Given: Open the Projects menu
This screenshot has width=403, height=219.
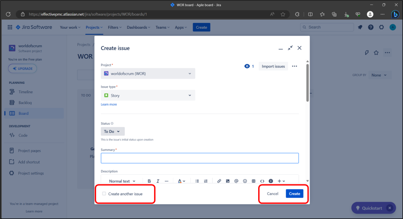Looking at the screenshot, I should click(x=94, y=27).
